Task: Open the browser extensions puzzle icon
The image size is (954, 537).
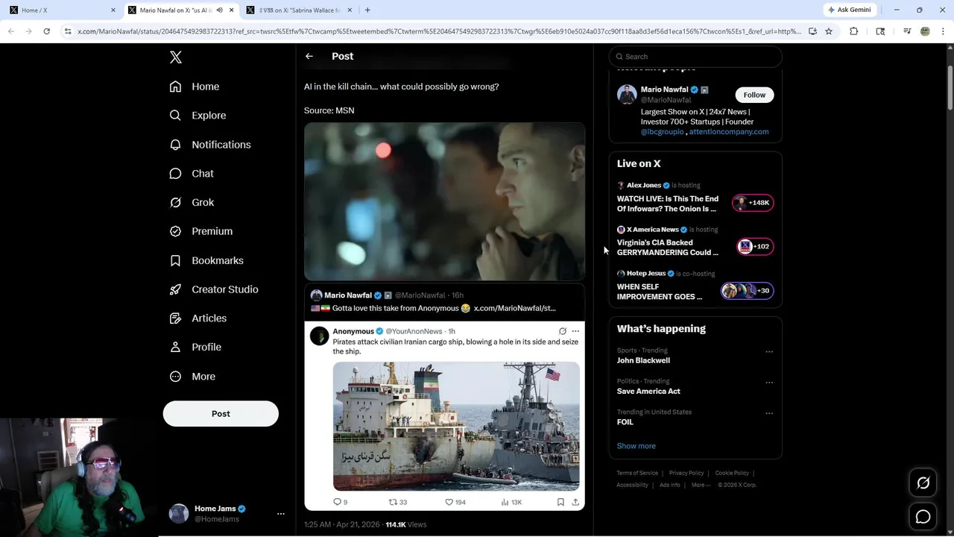Action: pos(854,31)
